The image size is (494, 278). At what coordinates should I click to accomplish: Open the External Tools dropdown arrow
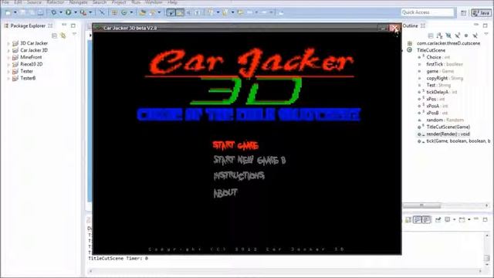[90, 12]
